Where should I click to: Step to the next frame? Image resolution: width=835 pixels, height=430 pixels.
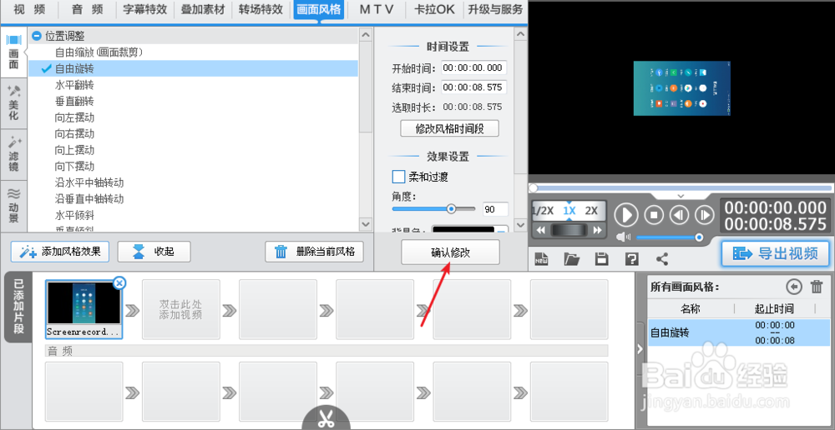click(704, 215)
